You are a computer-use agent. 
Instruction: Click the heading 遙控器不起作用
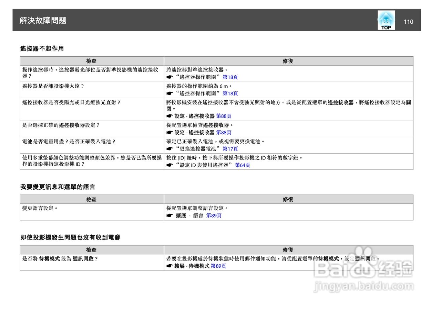click(42, 49)
